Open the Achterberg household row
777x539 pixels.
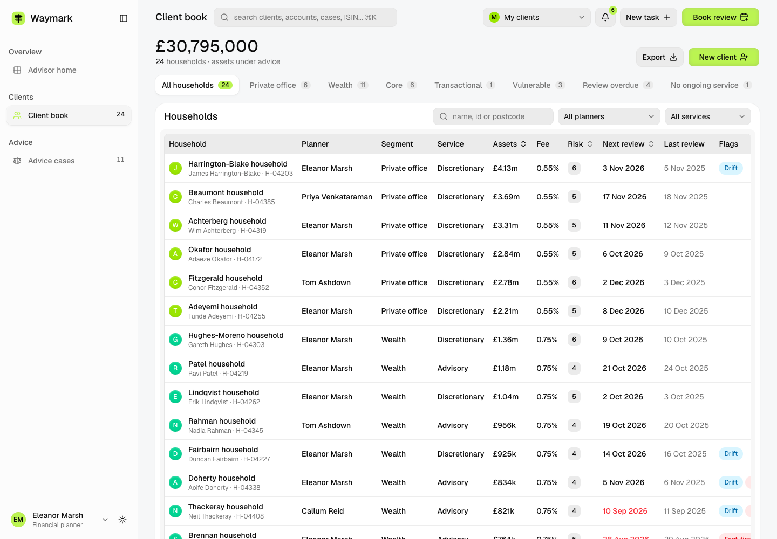[x=458, y=225]
